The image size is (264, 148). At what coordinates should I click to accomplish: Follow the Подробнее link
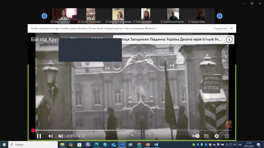(x=220, y=29)
